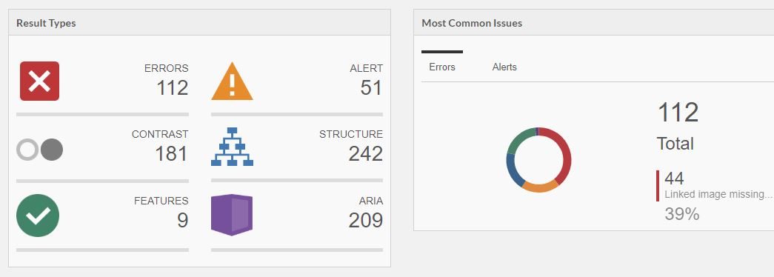Click the blue Structure hierarchy icon
This screenshot has height=277, width=774.
[232, 147]
